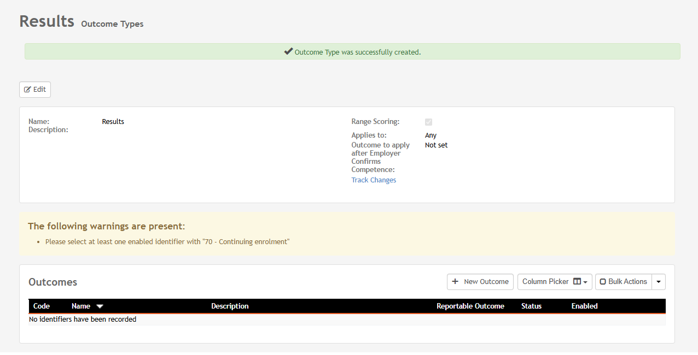Click the success checkmark icon
Screen dimensions: 698x355
tap(288, 52)
